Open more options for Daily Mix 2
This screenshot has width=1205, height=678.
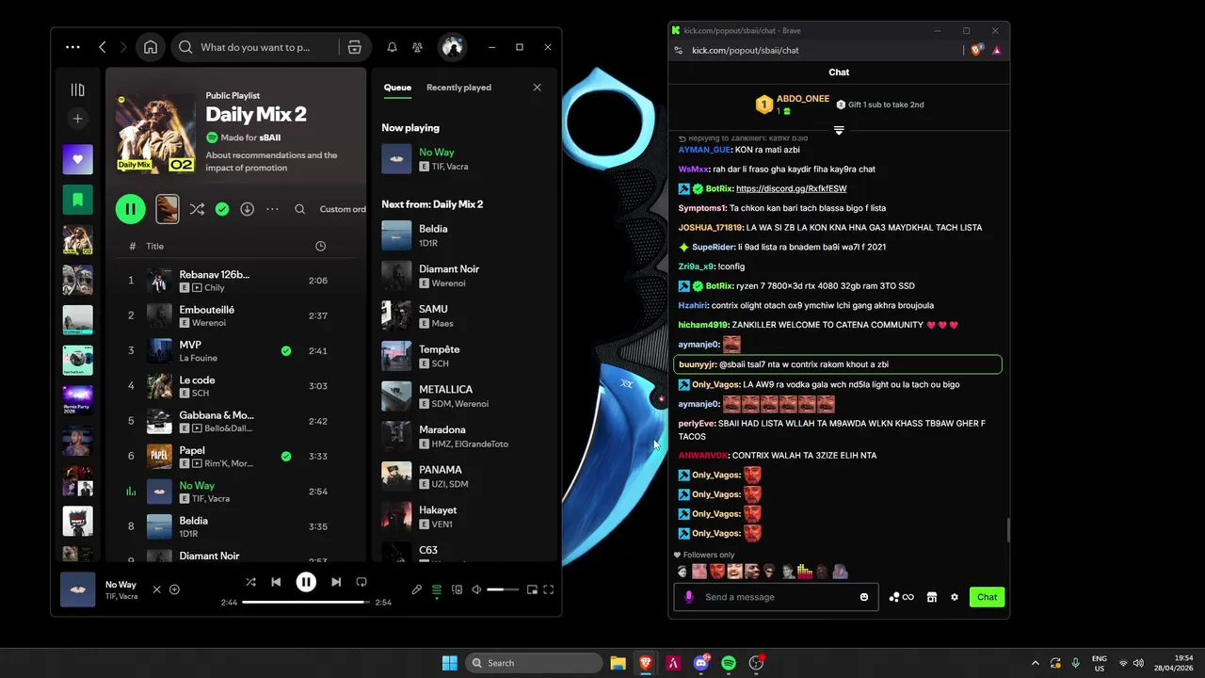pos(272,209)
